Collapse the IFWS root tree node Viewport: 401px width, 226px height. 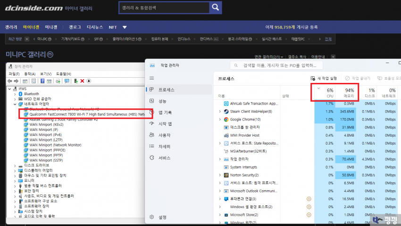click(x=10, y=89)
